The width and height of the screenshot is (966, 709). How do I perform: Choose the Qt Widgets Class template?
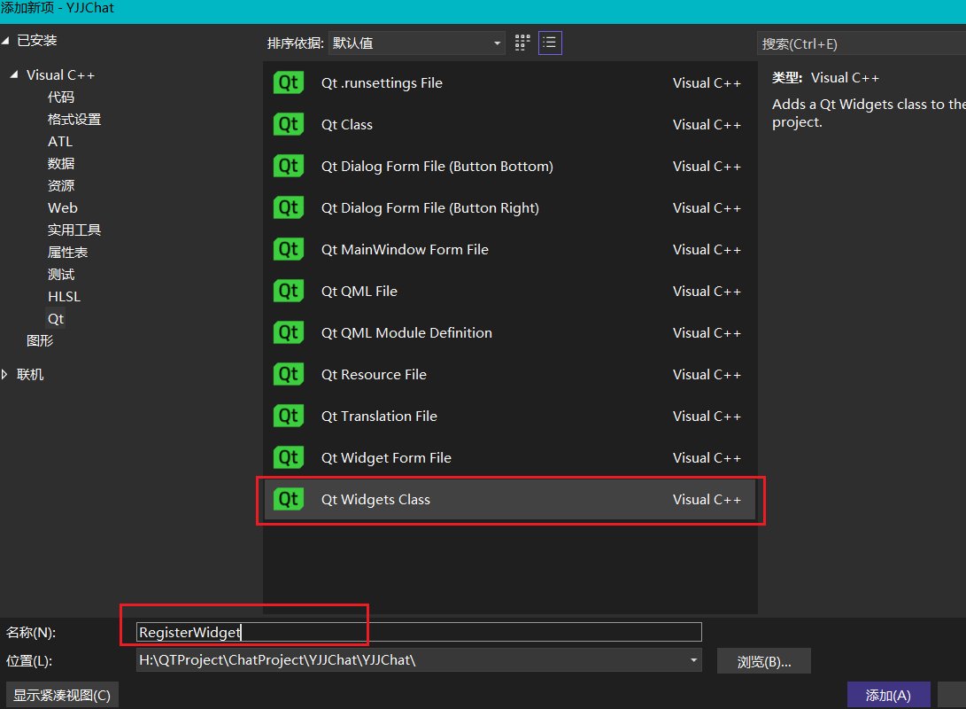point(510,499)
